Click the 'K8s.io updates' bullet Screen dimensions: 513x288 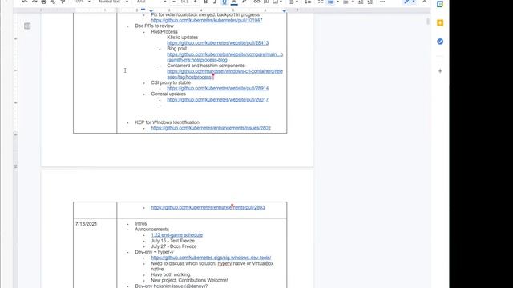coord(182,38)
